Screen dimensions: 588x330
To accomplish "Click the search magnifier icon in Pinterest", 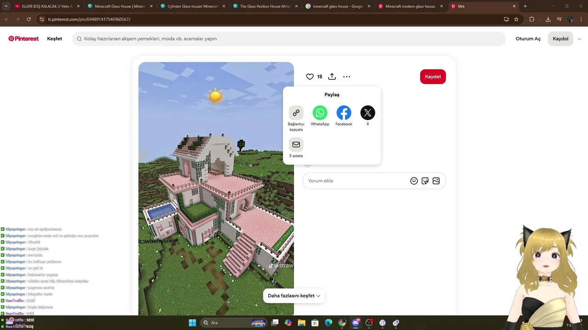I will coord(79,39).
